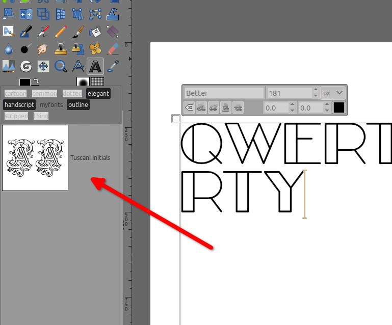Disable the handscript font tag

(19, 104)
